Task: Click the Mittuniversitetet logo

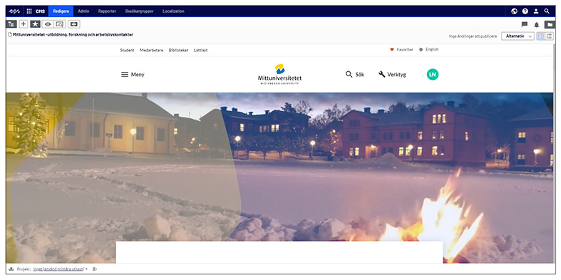Action: (x=279, y=74)
